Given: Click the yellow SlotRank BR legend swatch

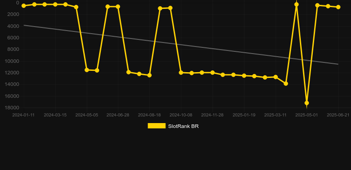Looking at the screenshot, I should click(157, 126).
